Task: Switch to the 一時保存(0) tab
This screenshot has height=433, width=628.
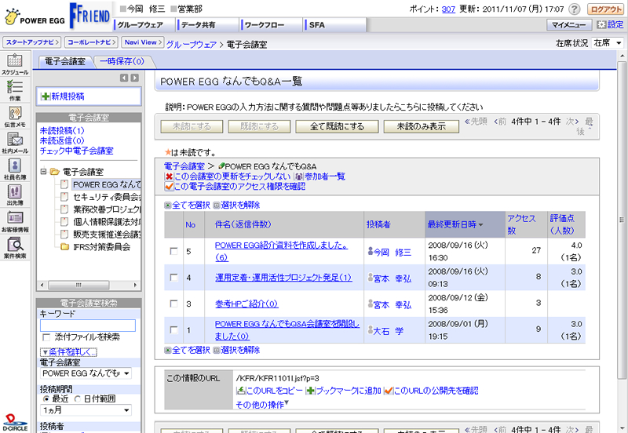Action: click(x=122, y=62)
